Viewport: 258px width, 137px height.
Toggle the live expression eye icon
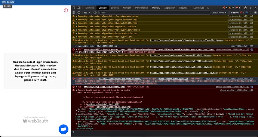[x=95, y=12]
